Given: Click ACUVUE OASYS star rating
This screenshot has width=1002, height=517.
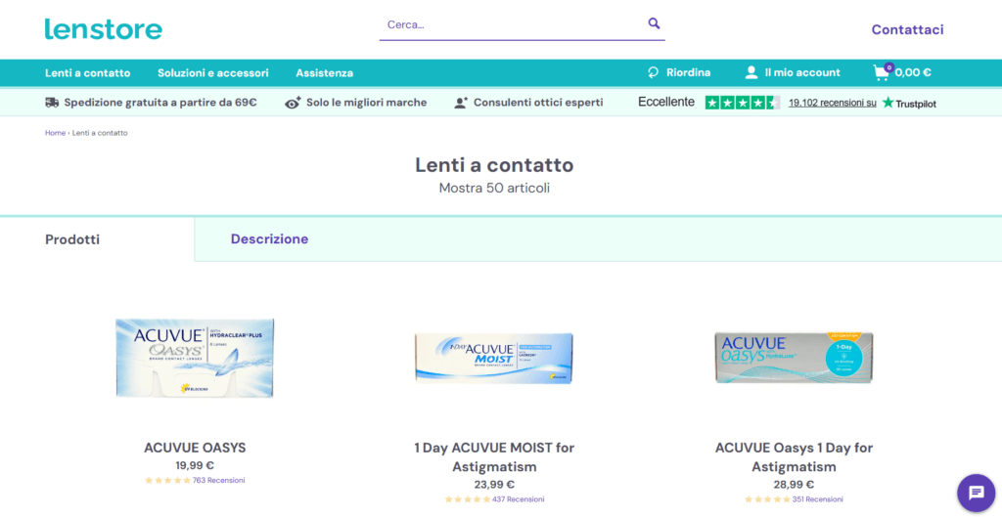Looking at the screenshot, I should [x=167, y=481].
